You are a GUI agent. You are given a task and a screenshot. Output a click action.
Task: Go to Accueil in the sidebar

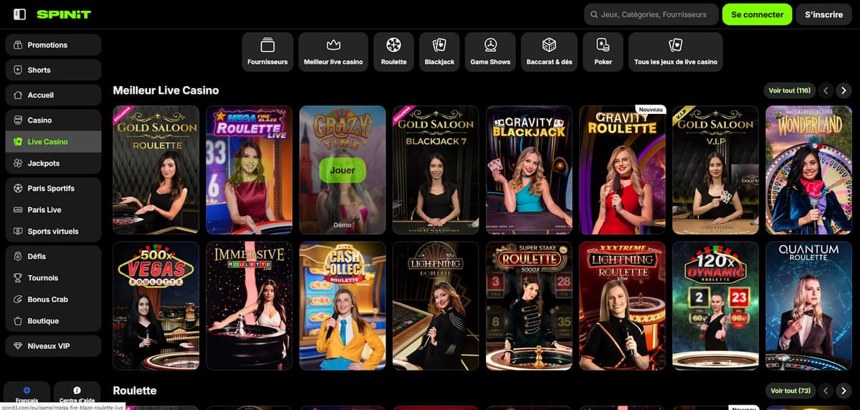coord(53,95)
